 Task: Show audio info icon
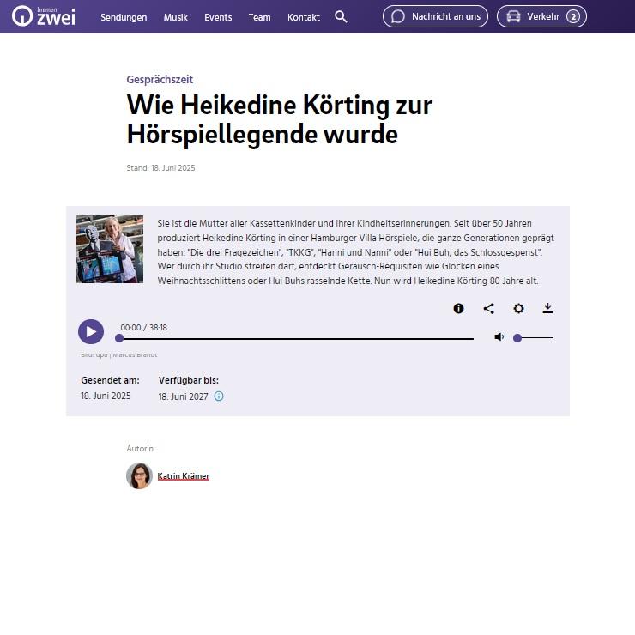pyautogui.click(x=458, y=309)
